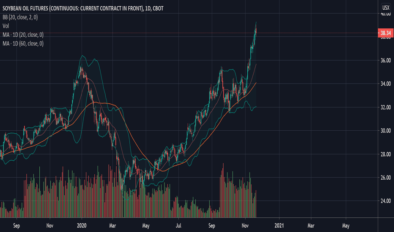Click the 28.00 price axis label
This screenshot has height=232, width=394.
click(x=386, y=154)
